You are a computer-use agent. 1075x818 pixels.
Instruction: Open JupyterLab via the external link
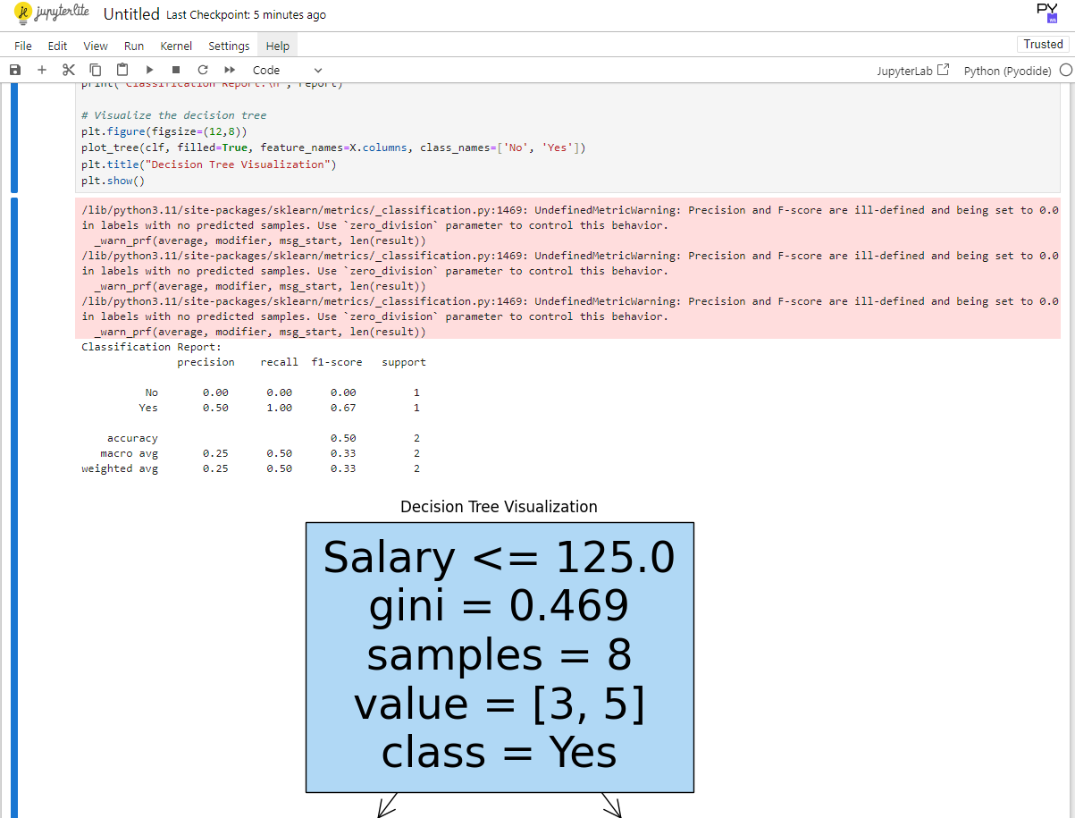[912, 69]
